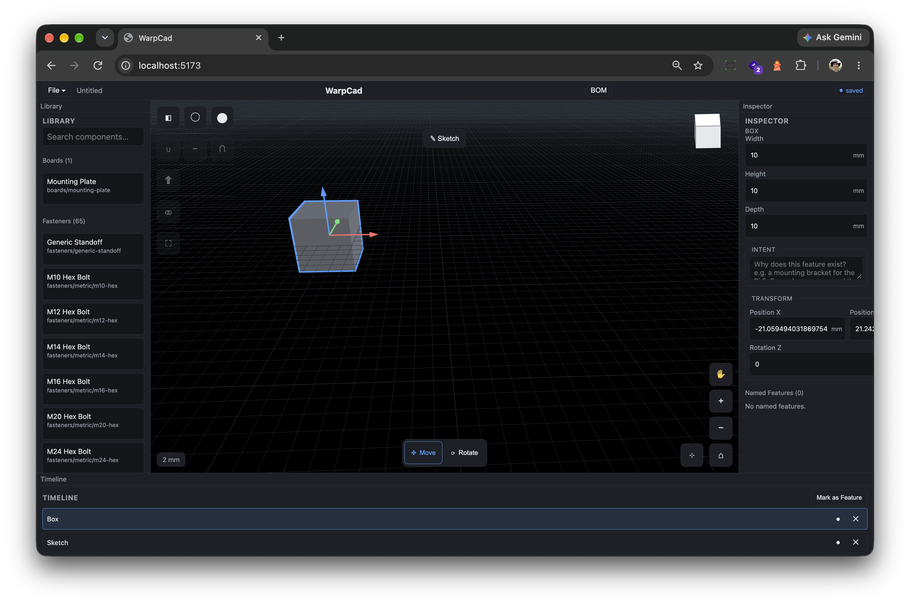The image size is (910, 604).
Task: Select the hollow circle cylinder tool
Action: click(x=195, y=118)
